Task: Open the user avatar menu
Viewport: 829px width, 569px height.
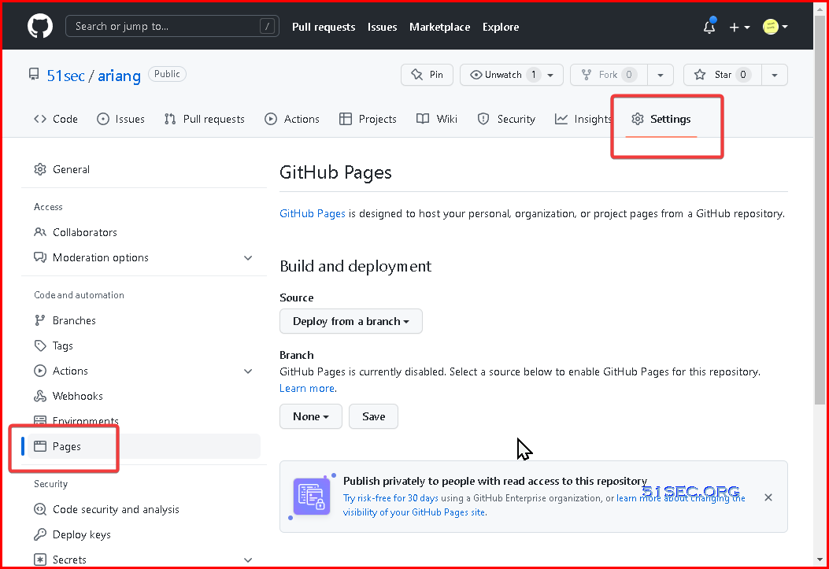Action: 775,27
